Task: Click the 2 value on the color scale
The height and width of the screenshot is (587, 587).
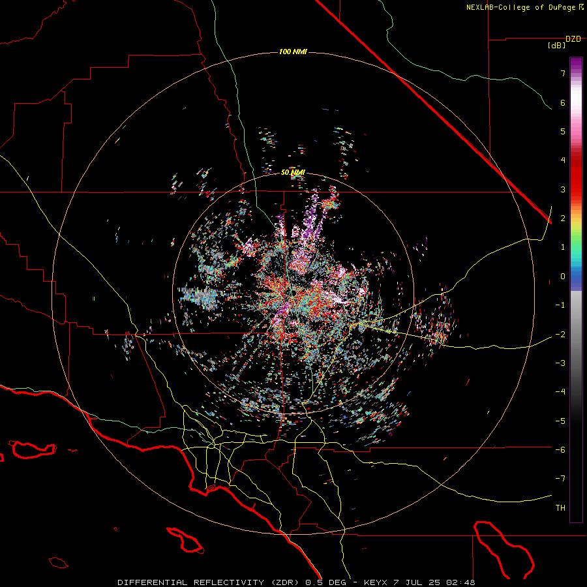Action: pyautogui.click(x=563, y=218)
